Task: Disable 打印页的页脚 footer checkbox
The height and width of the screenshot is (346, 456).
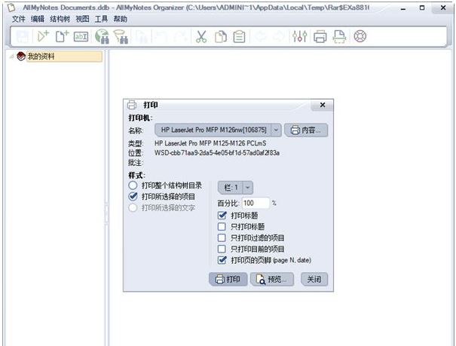Action: (222, 260)
